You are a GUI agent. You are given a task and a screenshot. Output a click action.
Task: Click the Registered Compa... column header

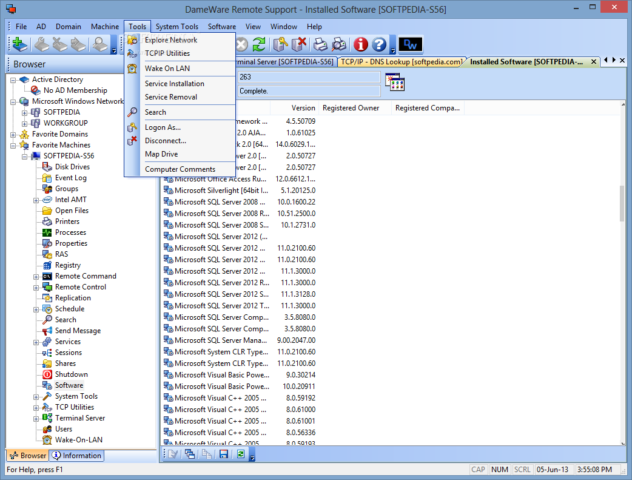point(428,108)
